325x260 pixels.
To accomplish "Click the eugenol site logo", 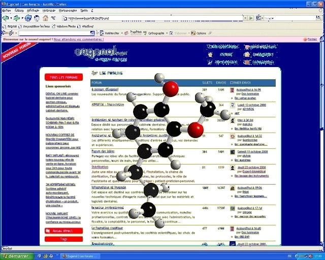I will [101, 53].
